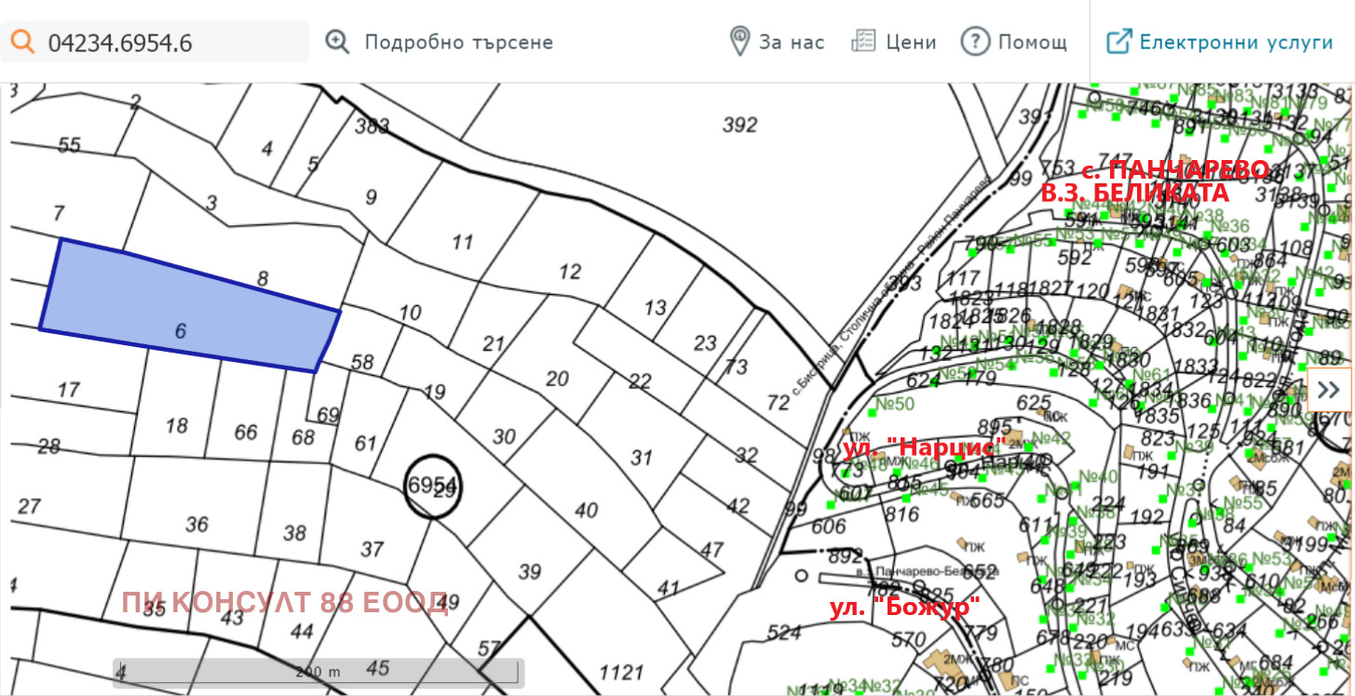Select parcel 392 on the map
The image size is (1355, 696).
(739, 126)
